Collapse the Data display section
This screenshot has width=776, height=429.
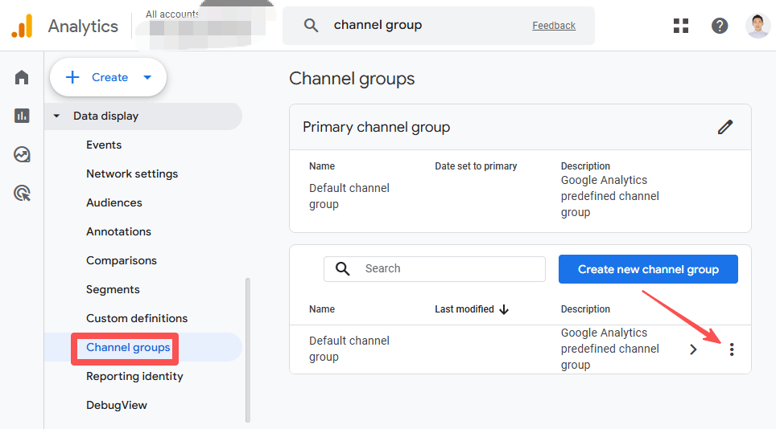(x=56, y=116)
